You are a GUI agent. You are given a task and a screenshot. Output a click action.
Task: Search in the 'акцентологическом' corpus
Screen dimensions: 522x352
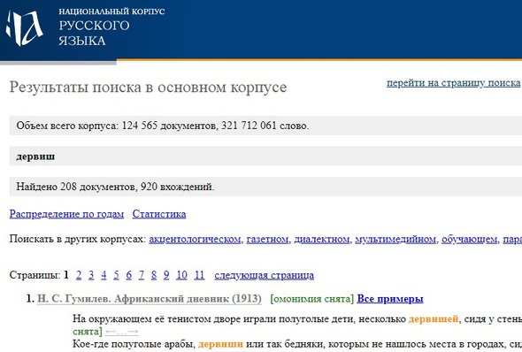tap(195, 239)
